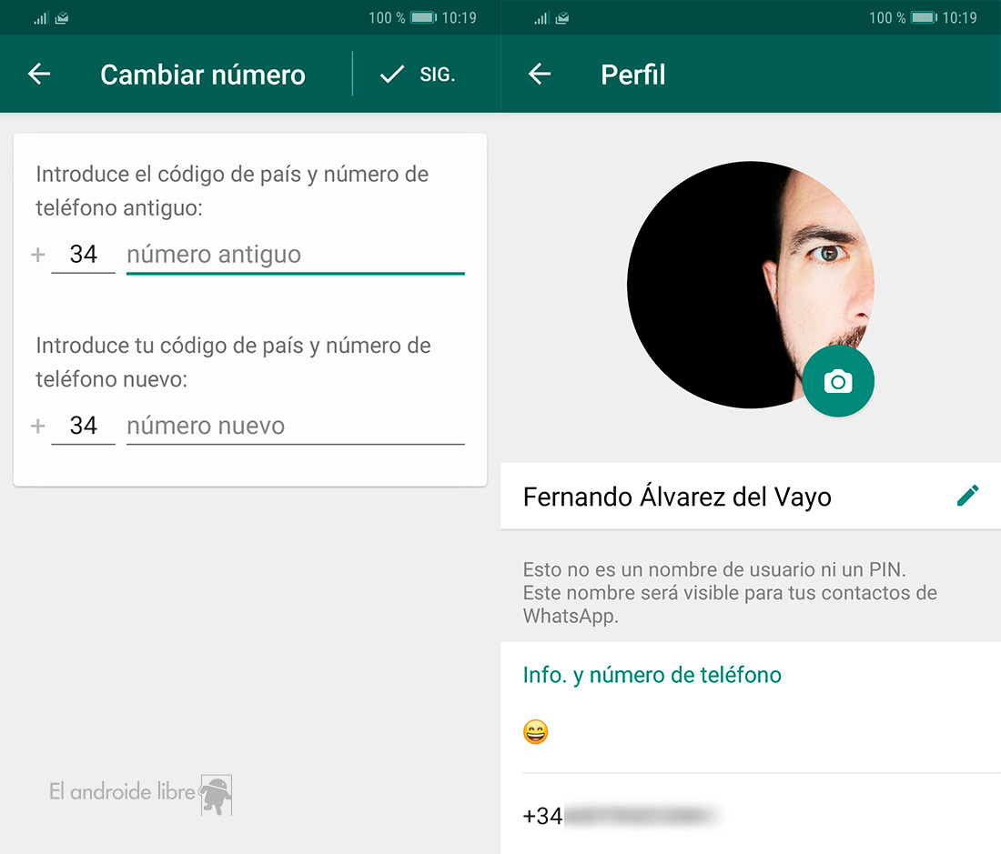Select the new number country code field
Screen dimensions: 1001x854
(x=83, y=426)
